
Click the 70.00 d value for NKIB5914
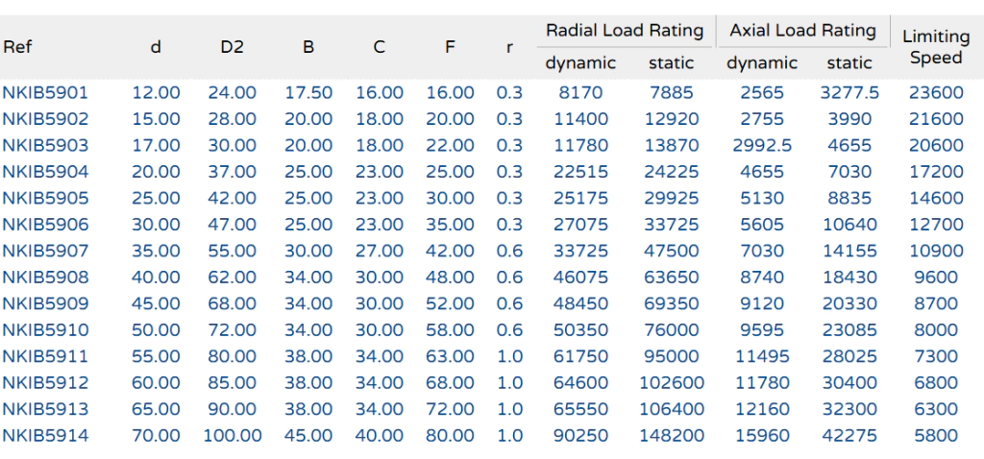pyautogui.click(x=156, y=435)
